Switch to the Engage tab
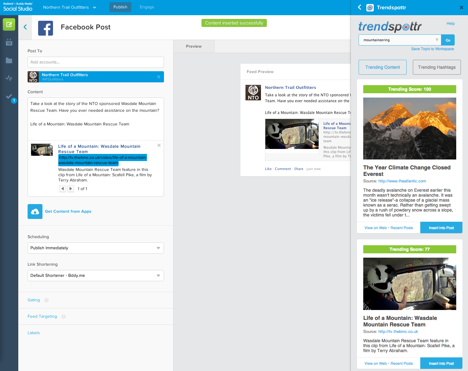The width and height of the screenshot is (468, 371). pos(147,7)
